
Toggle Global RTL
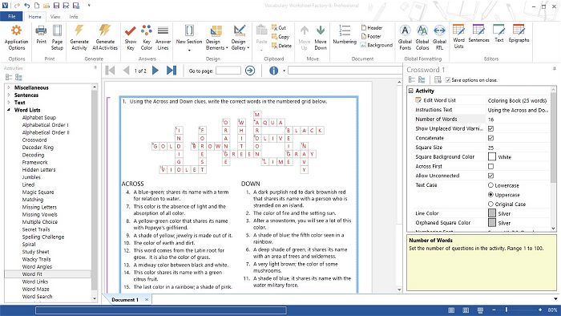pos(439,37)
